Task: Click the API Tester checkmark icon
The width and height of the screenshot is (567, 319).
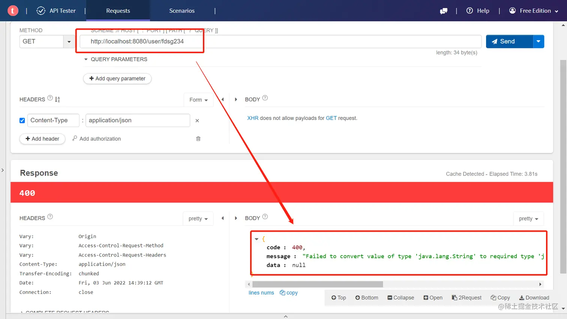Action: click(x=41, y=10)
